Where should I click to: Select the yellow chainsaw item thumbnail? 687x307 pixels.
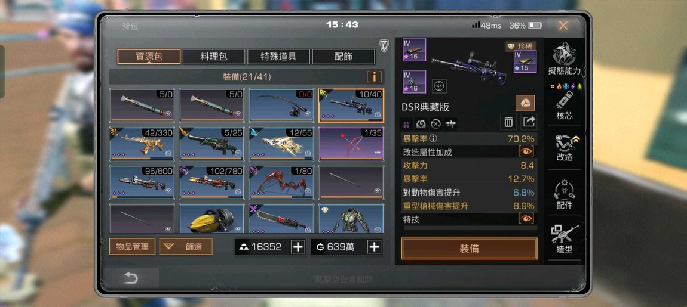click(212, 219)
